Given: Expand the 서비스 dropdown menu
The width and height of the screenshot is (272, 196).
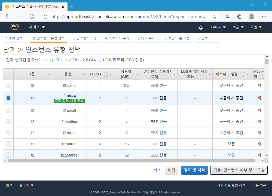Looking at the screenshot, I should pos(36,27).
